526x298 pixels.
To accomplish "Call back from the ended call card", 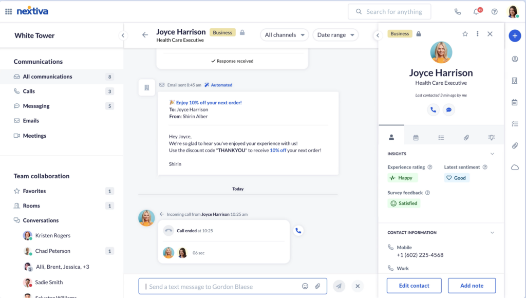I will (298, 231).
